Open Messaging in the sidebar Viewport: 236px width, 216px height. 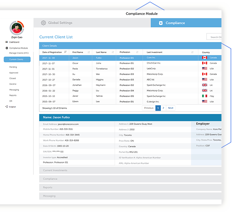(x=14, y=90)
